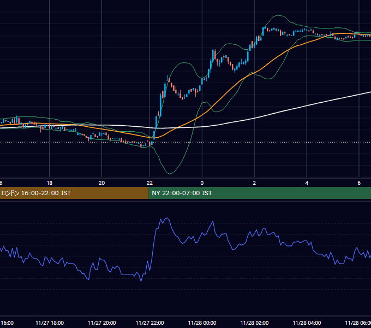Viewport: 371px width, 328px height.
Task: Click hour label 4 on price chart axis
Action: pos(307,183)
